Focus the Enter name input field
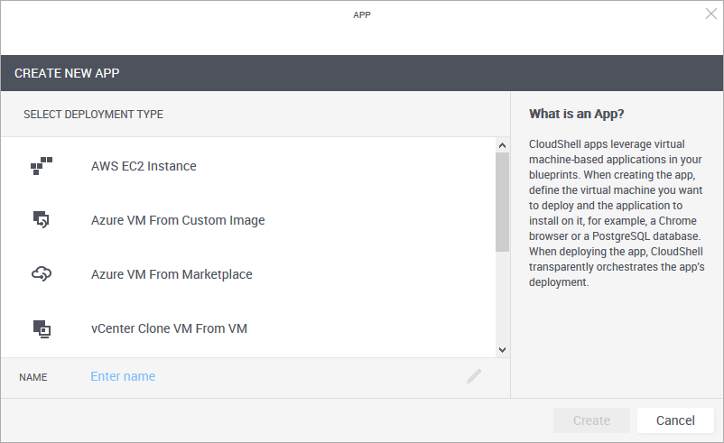Image resolution: width=724 pixels, height=443 pixels. point(271,376)
